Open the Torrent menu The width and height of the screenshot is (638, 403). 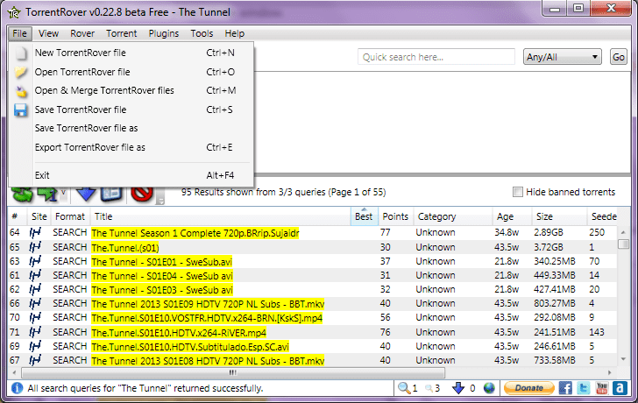(121, 33)
